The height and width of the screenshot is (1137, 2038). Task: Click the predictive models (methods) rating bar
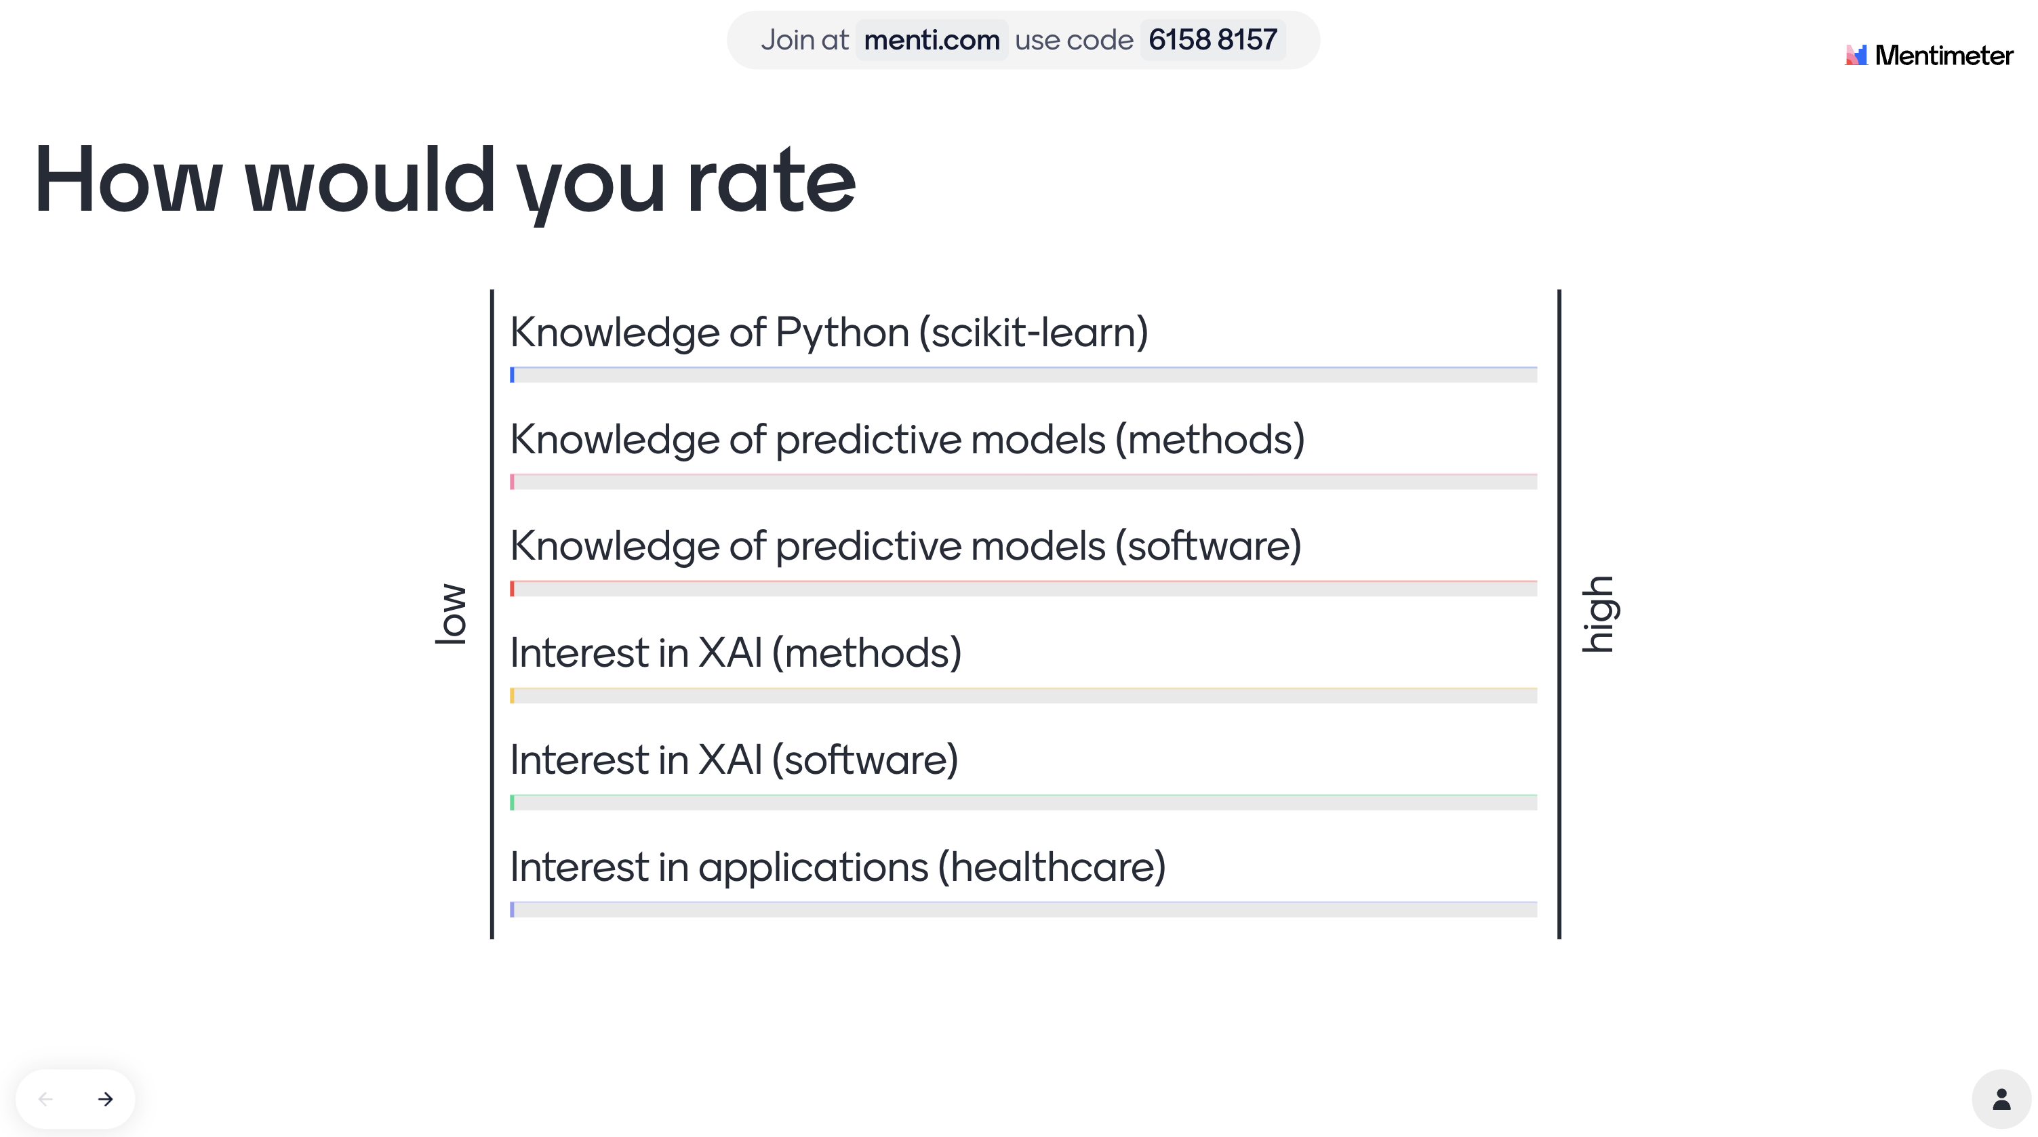(x=1023, y=482)
